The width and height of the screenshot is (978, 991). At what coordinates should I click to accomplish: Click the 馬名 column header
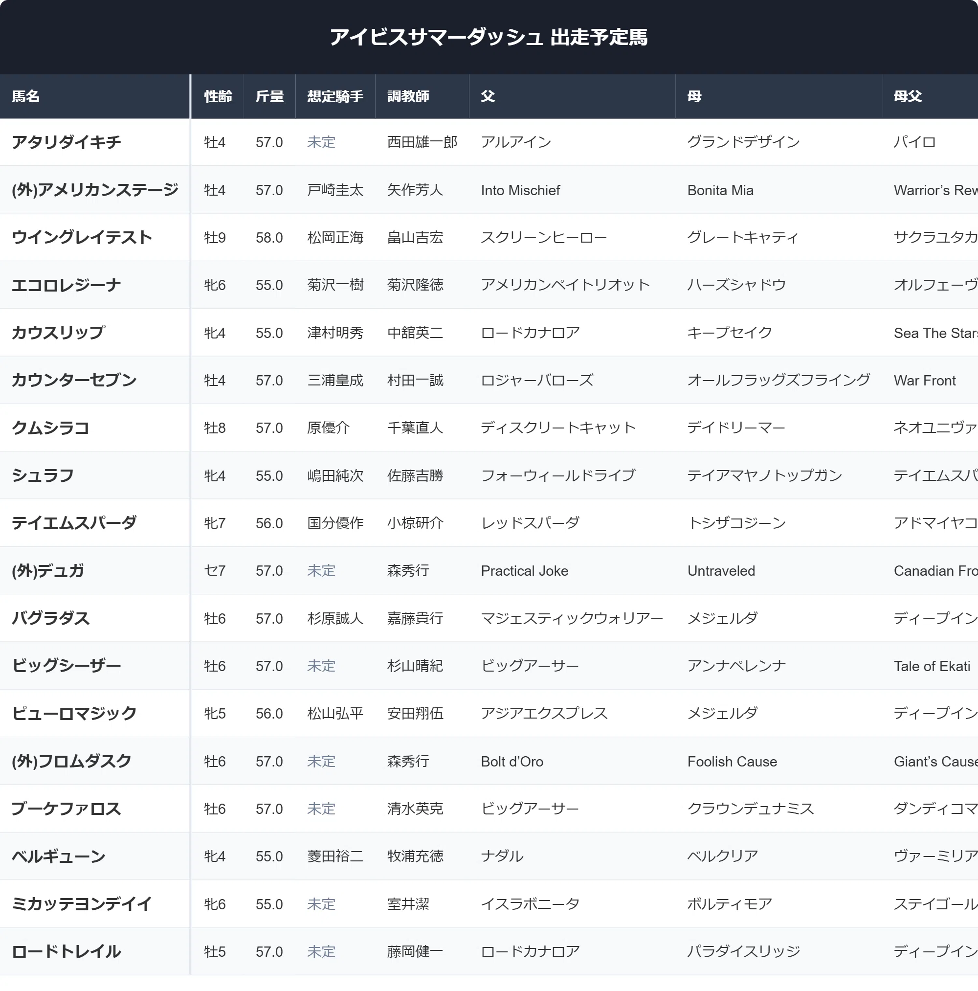pos(95,96)
